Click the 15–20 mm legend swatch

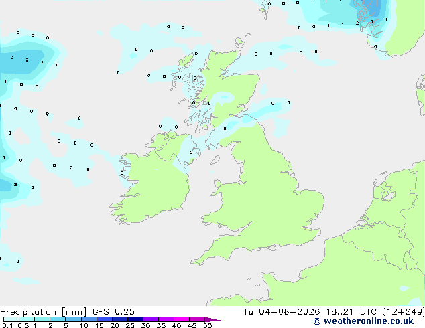[x=104, y=319]
